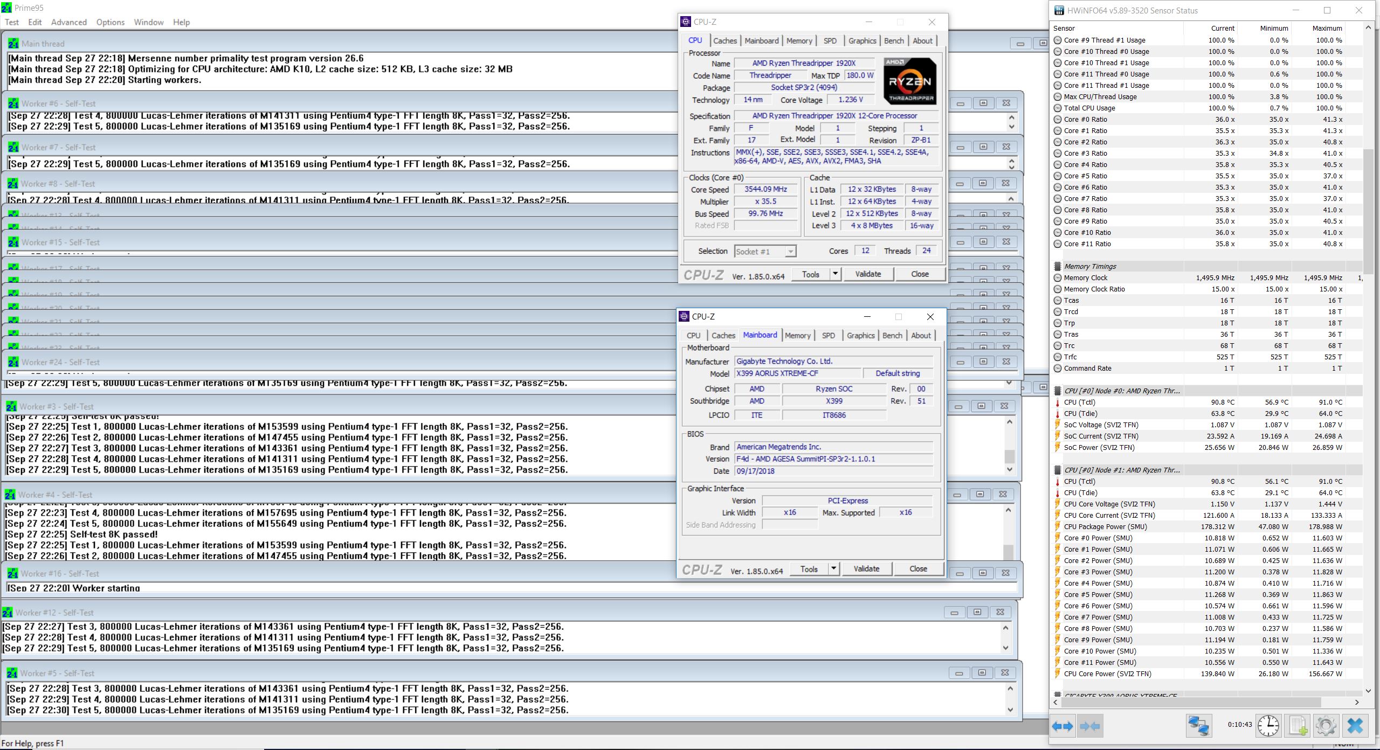Click HWiNFO horizontal scrollbar thumb
This screenshot has height=750, width=1380.
(x=1192, y=703)
